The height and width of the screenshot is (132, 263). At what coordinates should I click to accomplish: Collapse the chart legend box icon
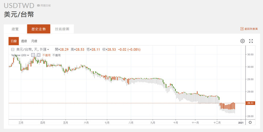pyautogui.click(x=12, y=50)
